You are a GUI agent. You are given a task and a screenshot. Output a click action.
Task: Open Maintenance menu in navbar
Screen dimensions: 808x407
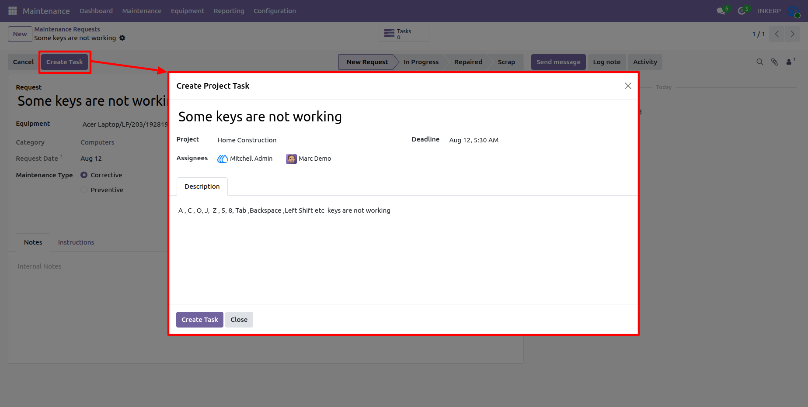[x=142, y=11]
